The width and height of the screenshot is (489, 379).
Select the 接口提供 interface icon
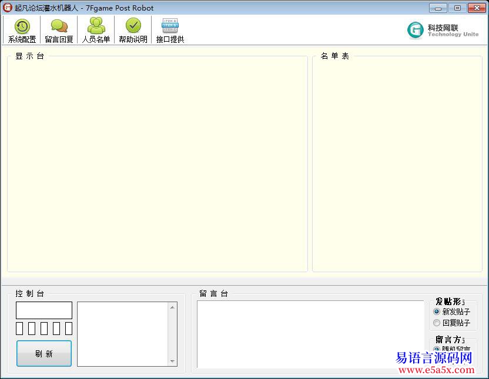pyautogui.click(x=170, y=31)
